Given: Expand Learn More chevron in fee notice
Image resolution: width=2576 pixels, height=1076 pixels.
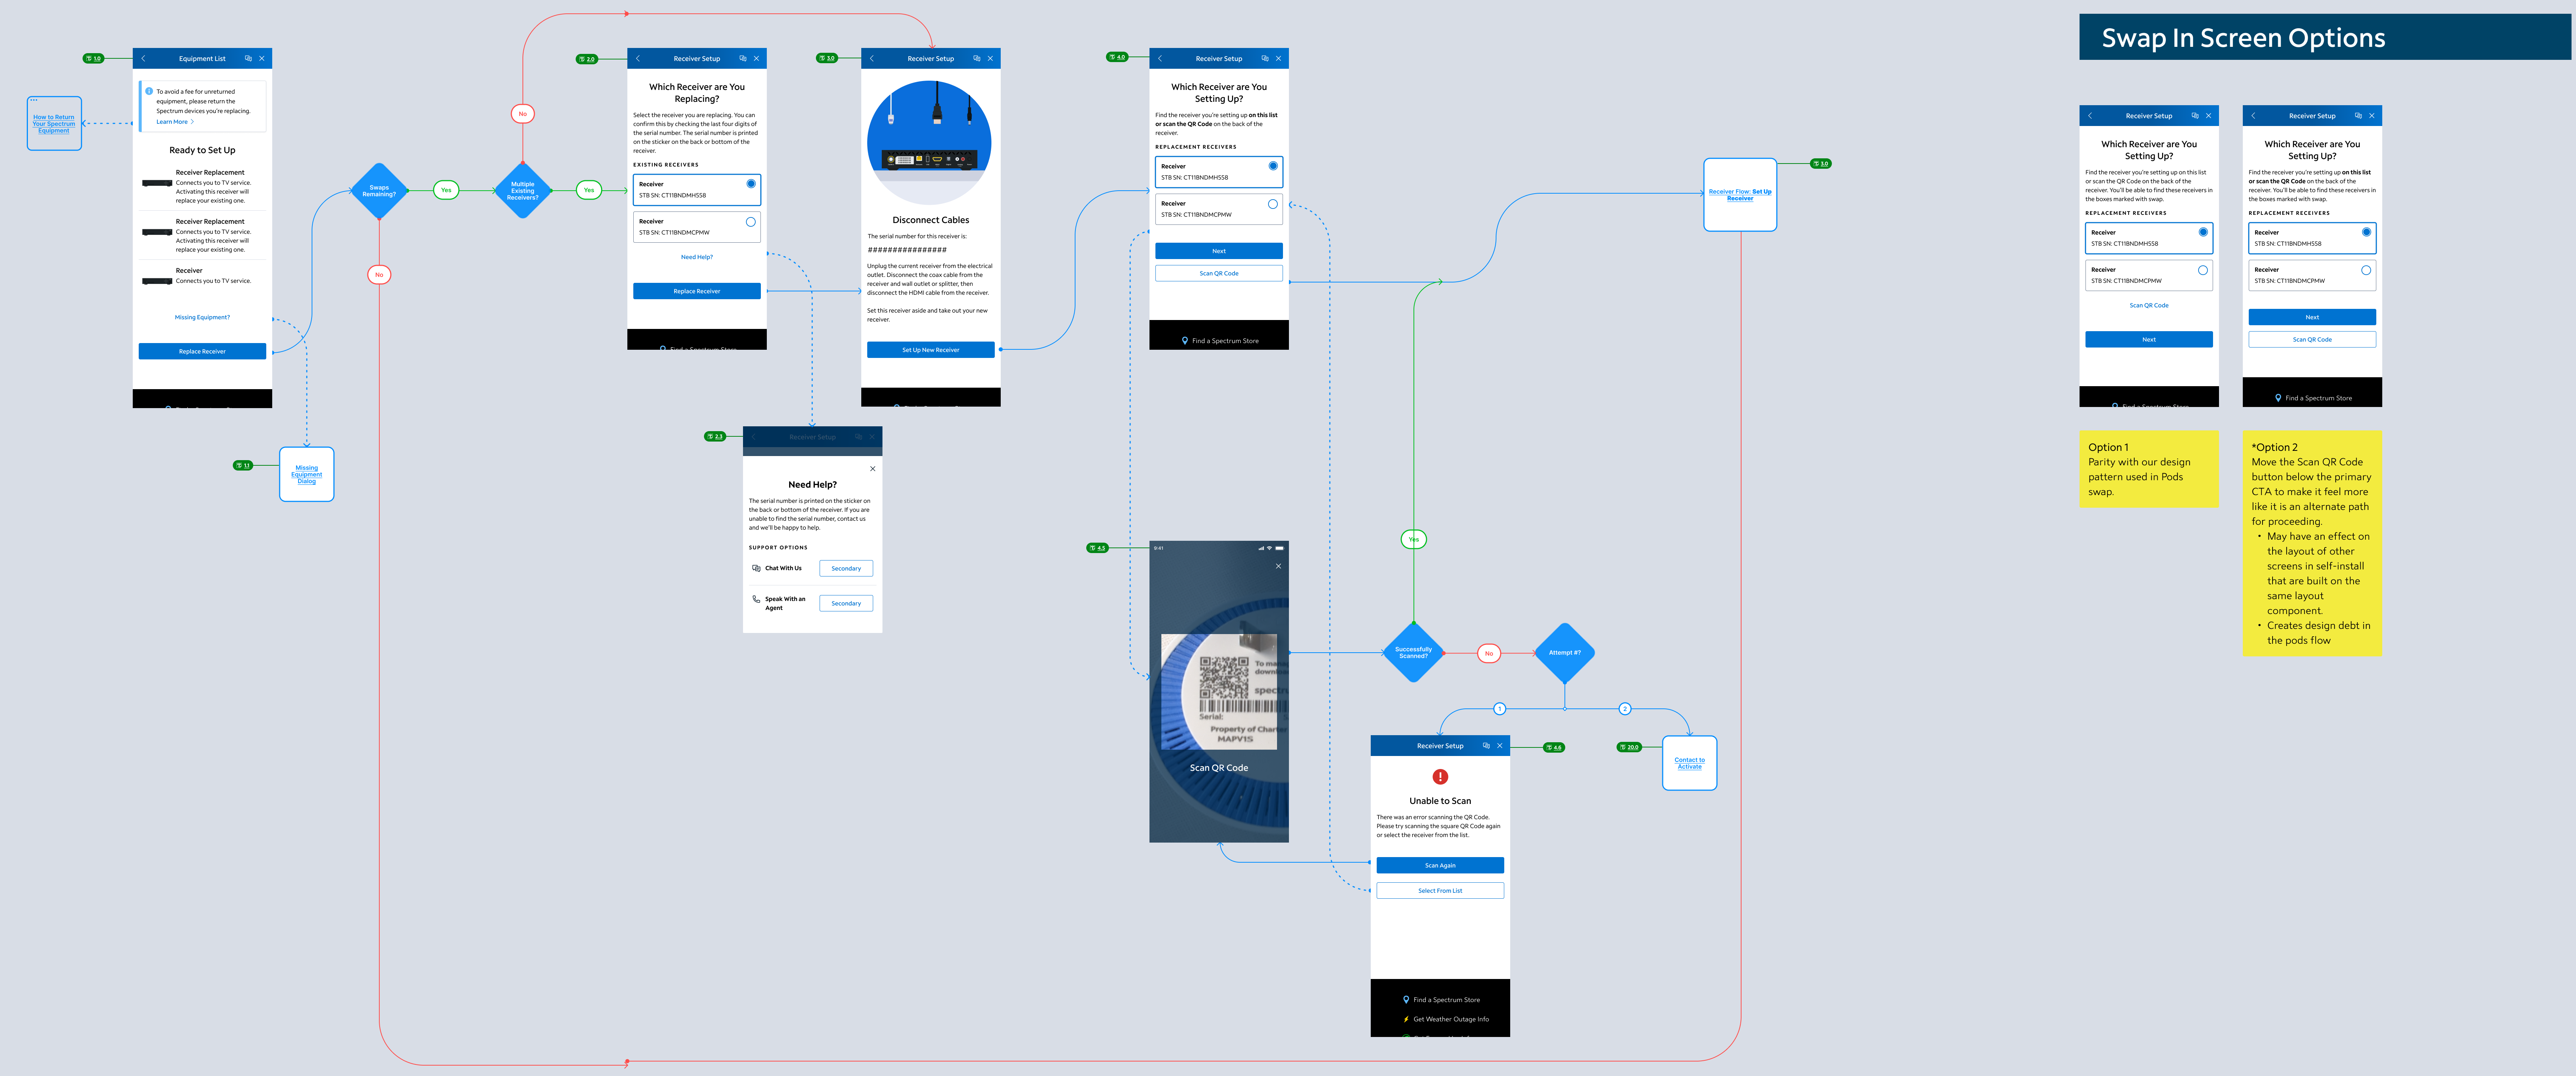Looking at the screenshot, I should tap(192, 122).
